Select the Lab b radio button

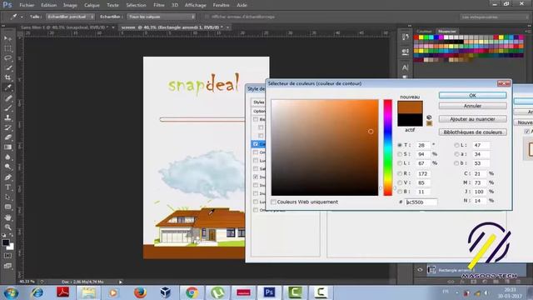[456, 163]
